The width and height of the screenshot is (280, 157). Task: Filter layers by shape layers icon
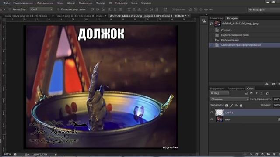pyautogui.click(x=262, y=93)
